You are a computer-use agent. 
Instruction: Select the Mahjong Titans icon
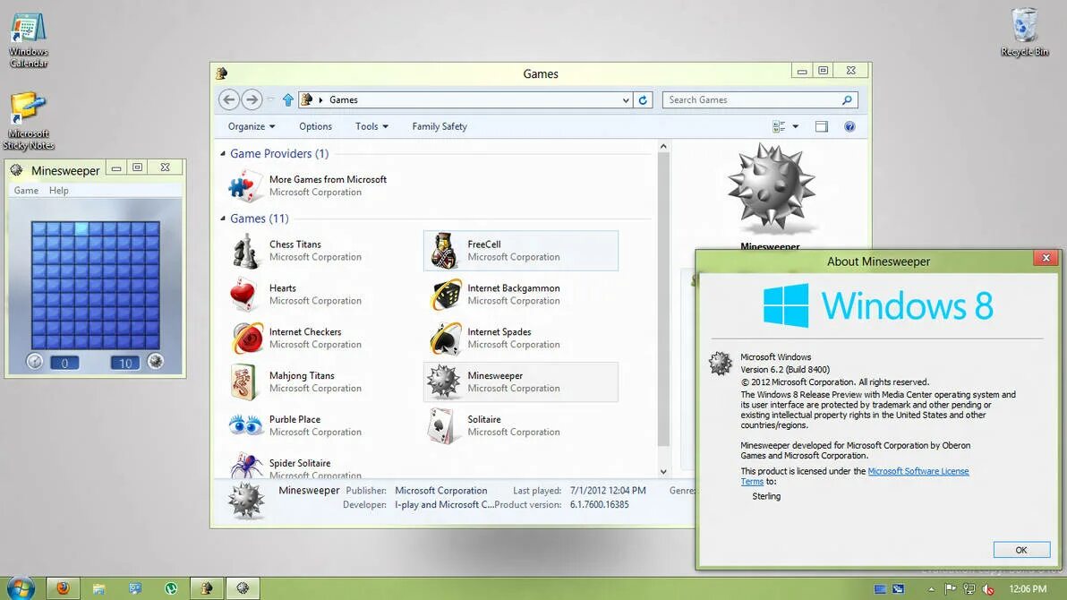[243, 382]
